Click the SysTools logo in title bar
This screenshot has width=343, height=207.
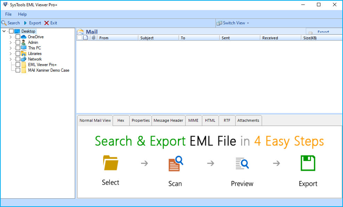[6, 5]
